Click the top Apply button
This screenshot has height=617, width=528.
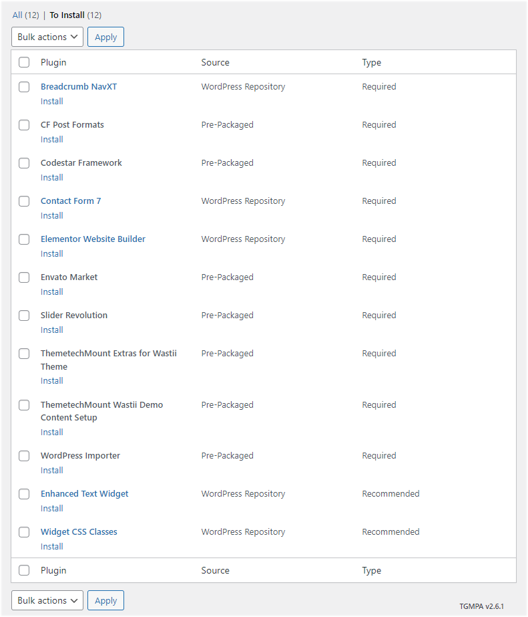pos(105,37)
